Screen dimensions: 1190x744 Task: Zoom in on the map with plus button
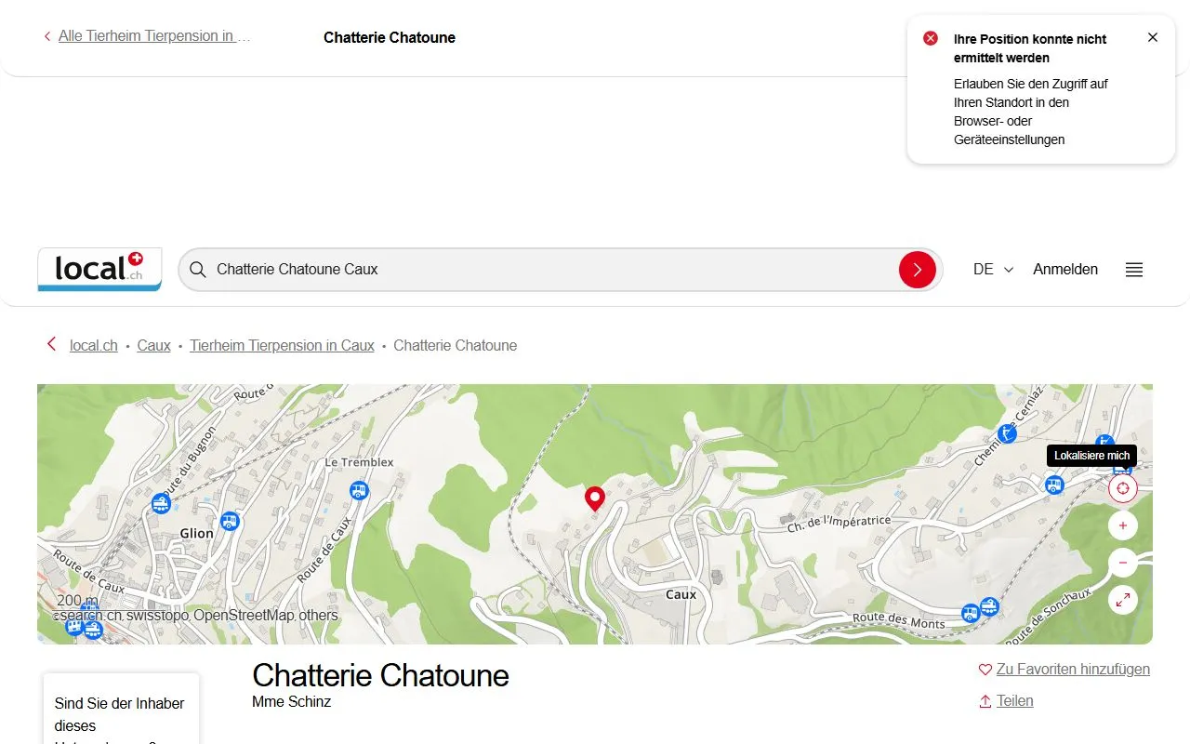(1122, 525)
